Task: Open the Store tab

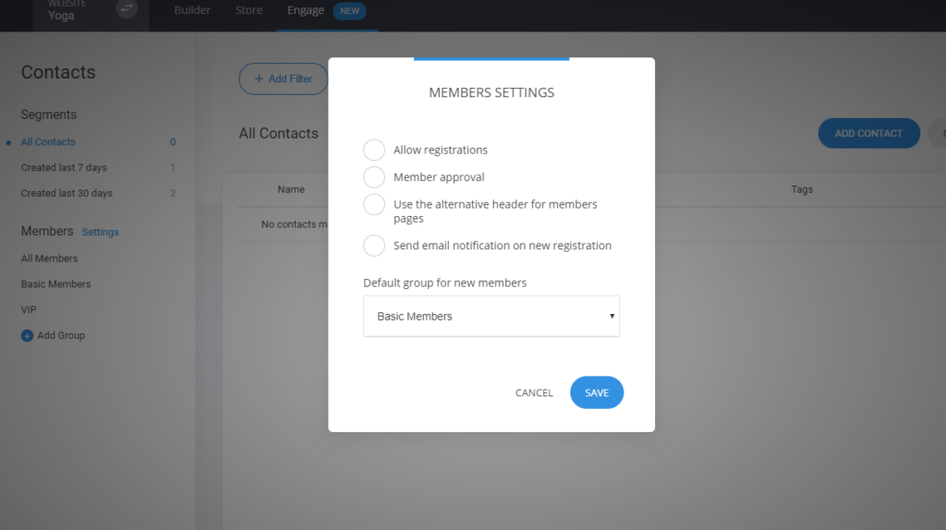Action: point(249,11)
